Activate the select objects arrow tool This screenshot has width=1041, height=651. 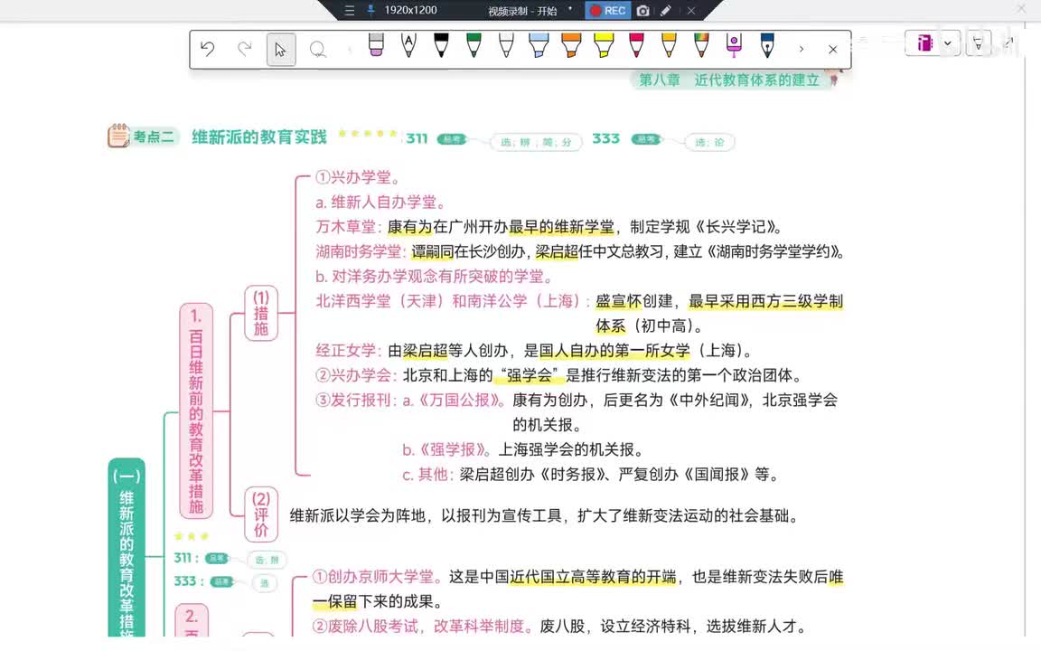(281, 50)
